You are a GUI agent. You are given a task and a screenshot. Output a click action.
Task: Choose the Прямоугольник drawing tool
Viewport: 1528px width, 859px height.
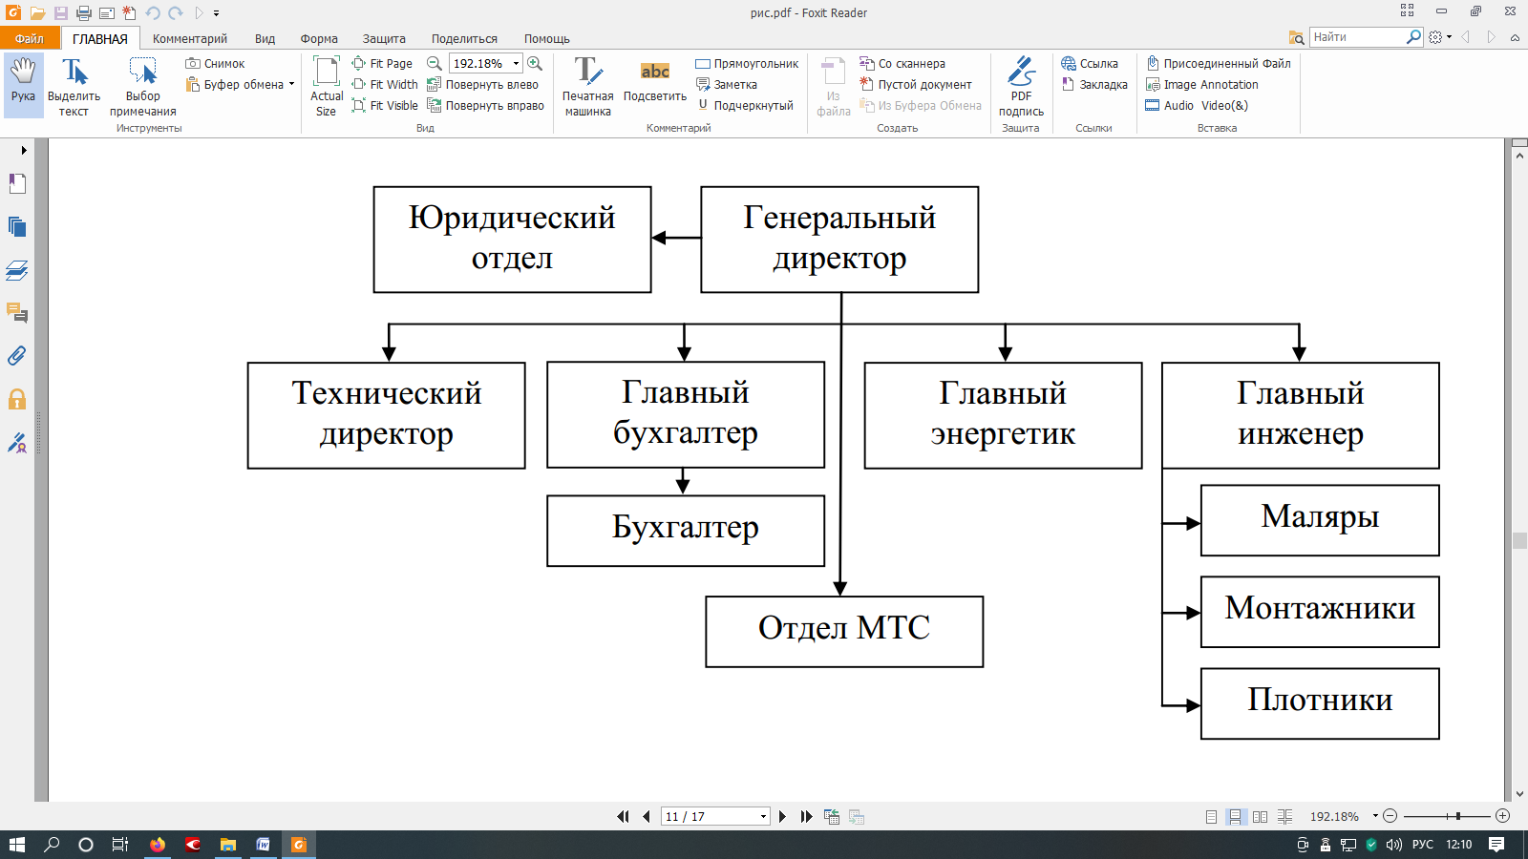(747, 64)
